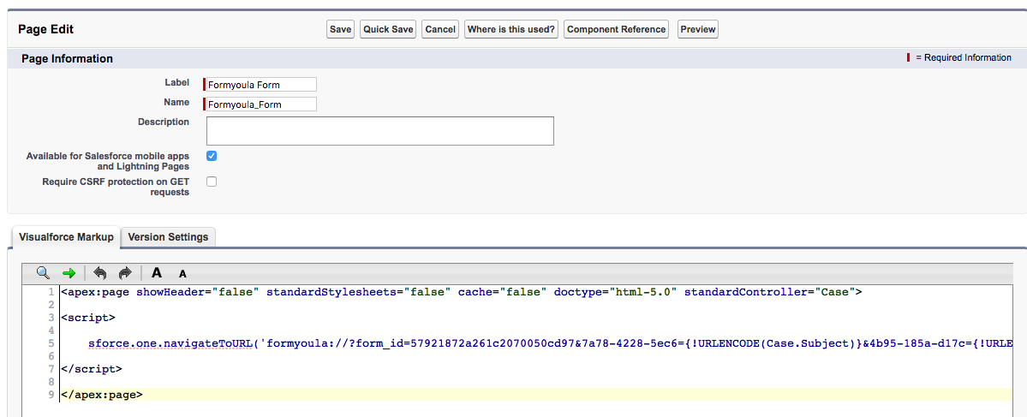This screenshot has width=1027, height=417.
Task: Uncheck Available for Salesforce mobile apps checkbox
Action: [212, 156]
